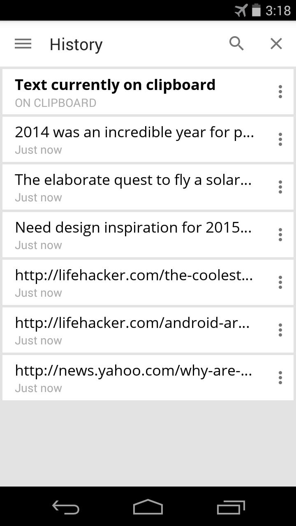Open three-dot menu for news.yahoo.com entry
296x526 pixels.
(280, 378)
